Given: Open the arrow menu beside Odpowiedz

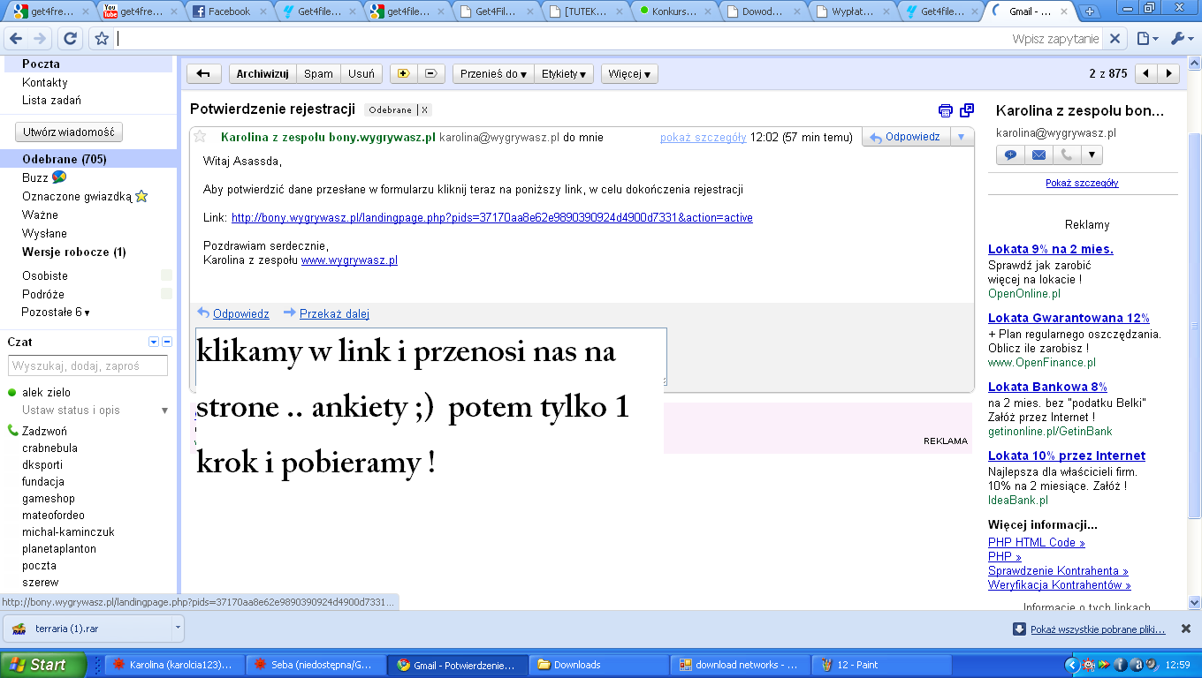Looking at the screenshot, I should click(x=962, y=137).
